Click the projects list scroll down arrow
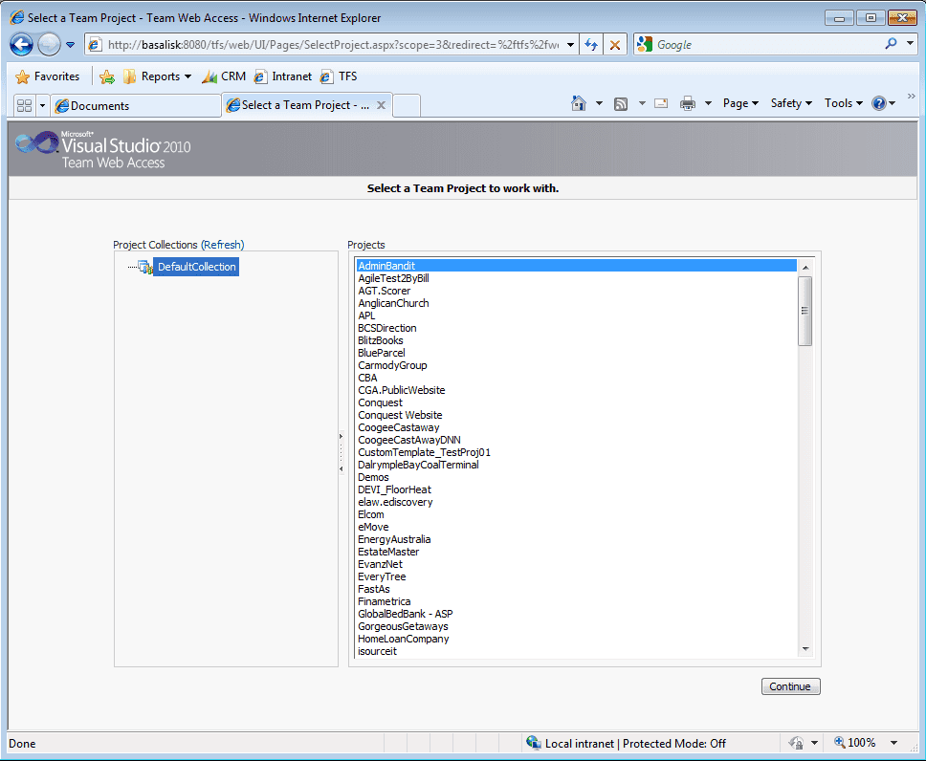The image size is (926, 761). pos(805,649)
